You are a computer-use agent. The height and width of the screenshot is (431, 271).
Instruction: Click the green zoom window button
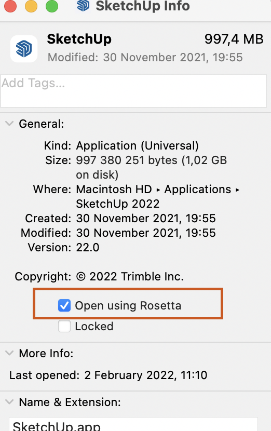pyautogui.click(x=52, y=6)
